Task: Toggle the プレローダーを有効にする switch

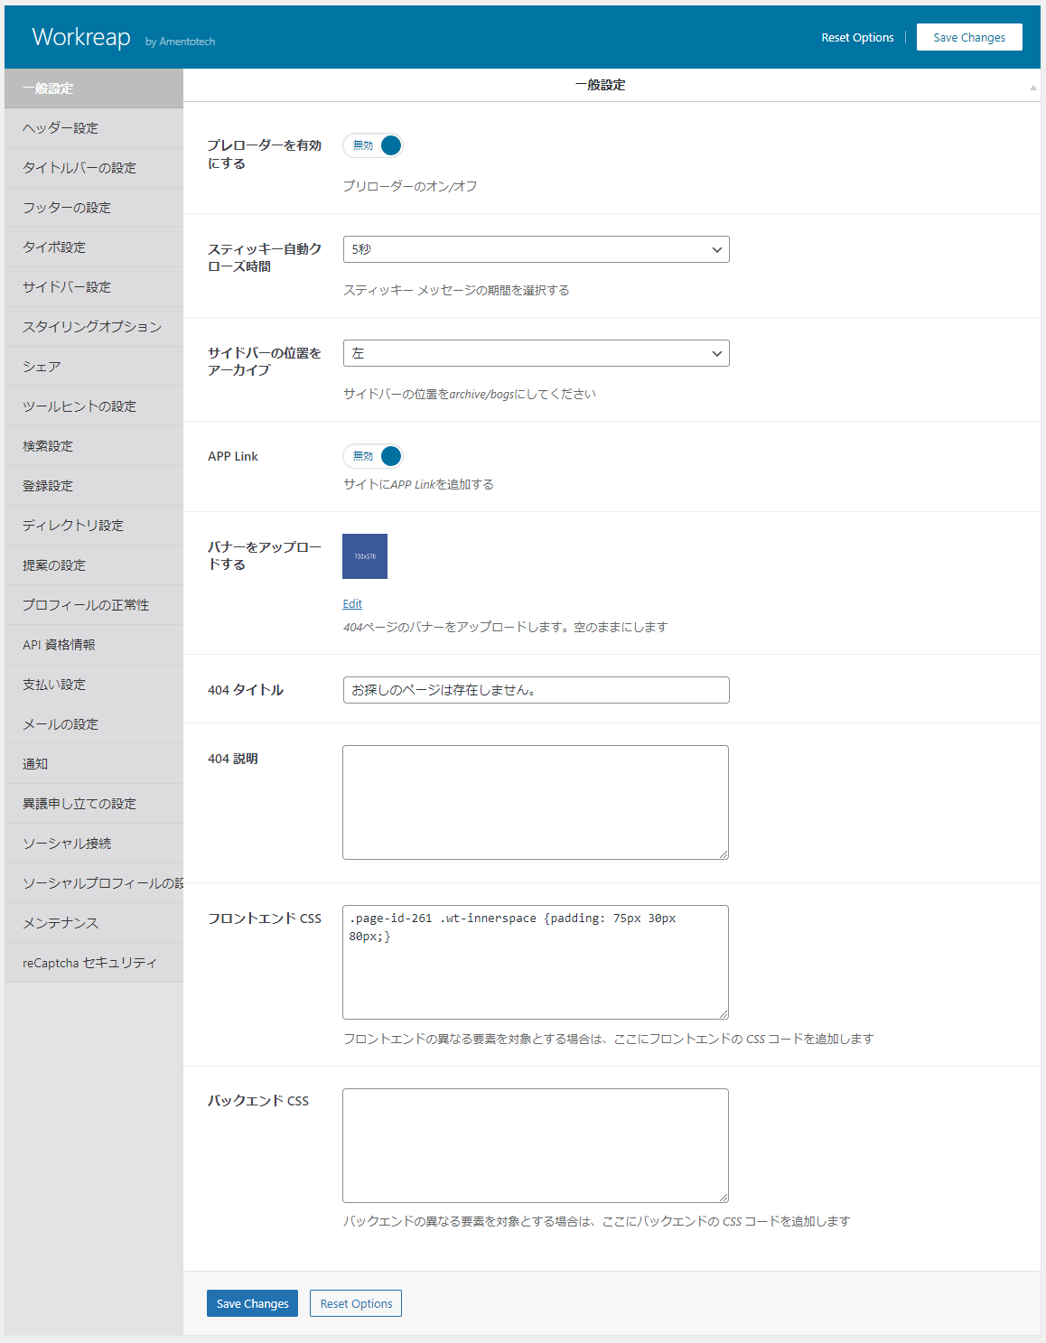Action: tap(373, 145)
